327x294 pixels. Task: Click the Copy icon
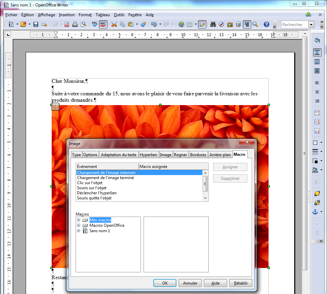[x=122, y=24]
